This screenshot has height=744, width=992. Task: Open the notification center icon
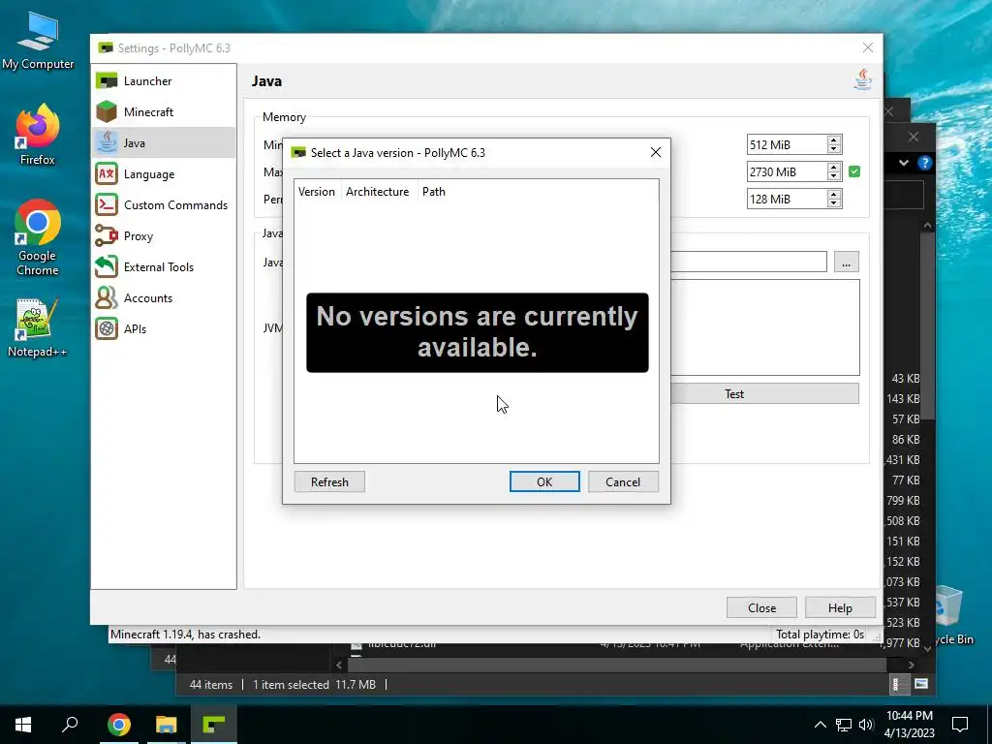pyautogui.click(x=960, y=725)
